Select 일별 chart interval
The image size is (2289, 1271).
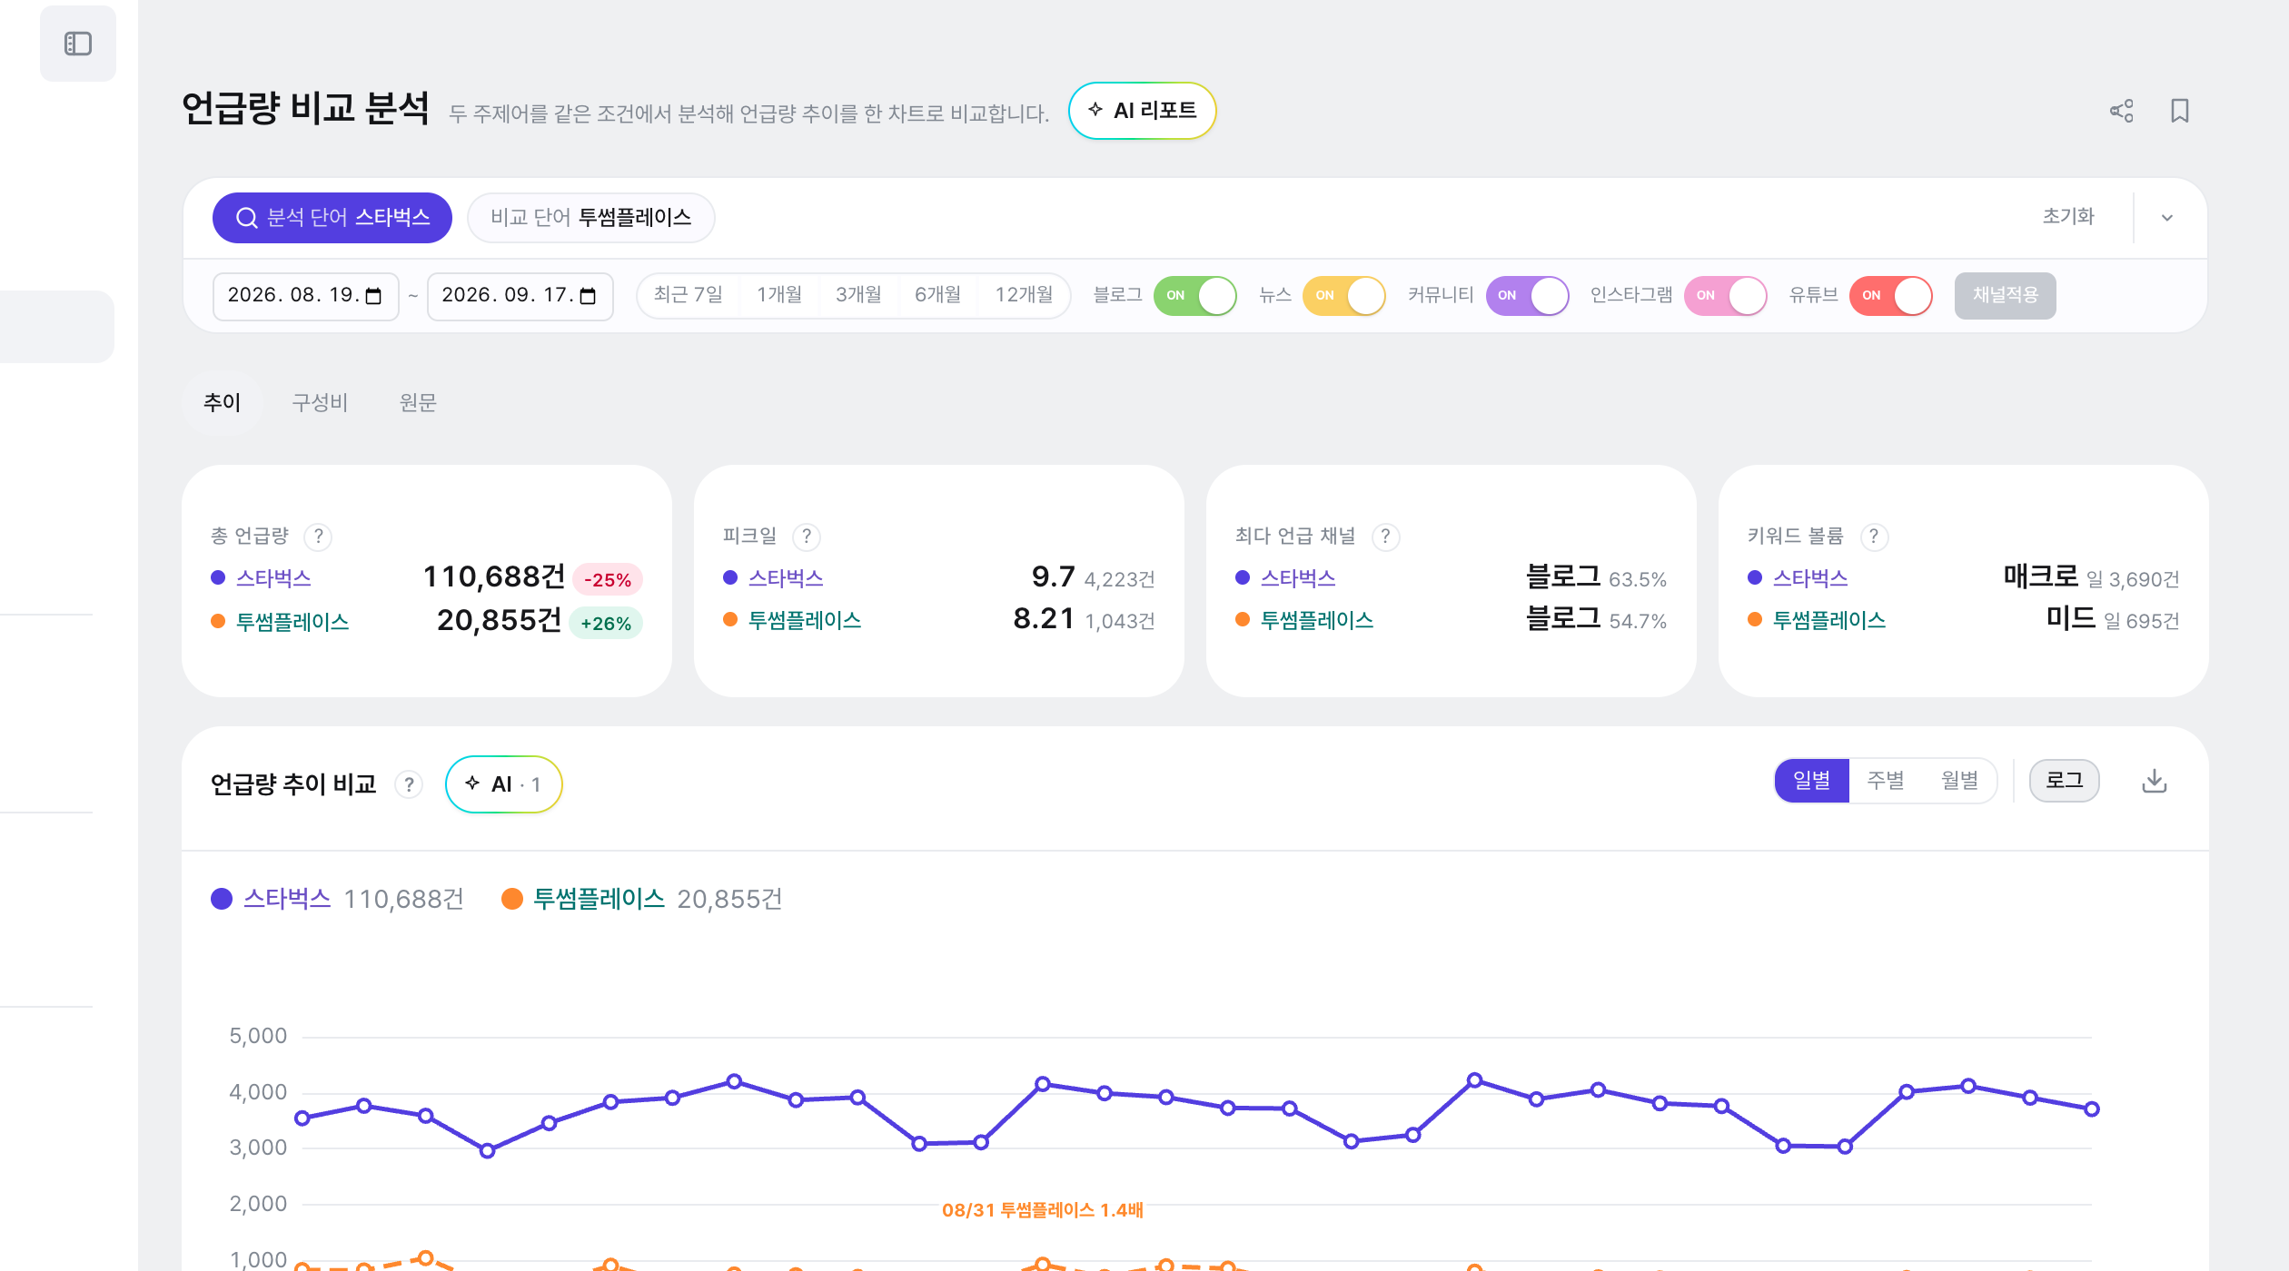click(1812, 781)
